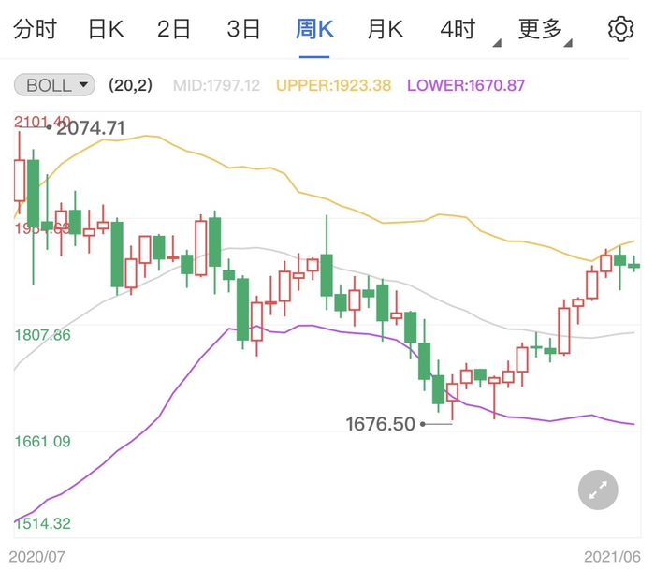
Task: Switch to the 月K monthly tab
Action: [x=385, y=30]
